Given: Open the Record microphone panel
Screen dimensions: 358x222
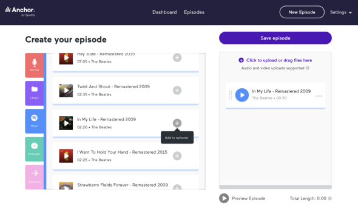Looking at the screenshot, I should coord(34,65).
